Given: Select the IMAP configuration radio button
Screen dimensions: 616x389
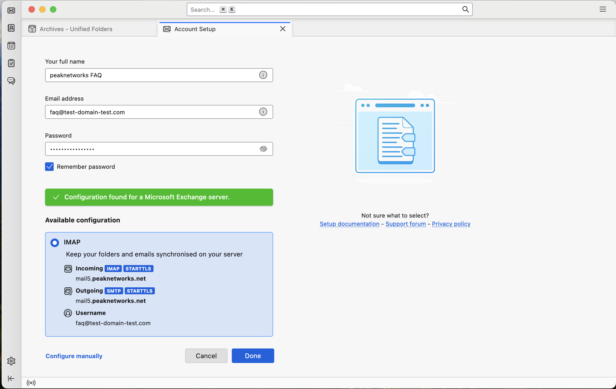Looking at the screenshot, I should [x=55, y=242].
